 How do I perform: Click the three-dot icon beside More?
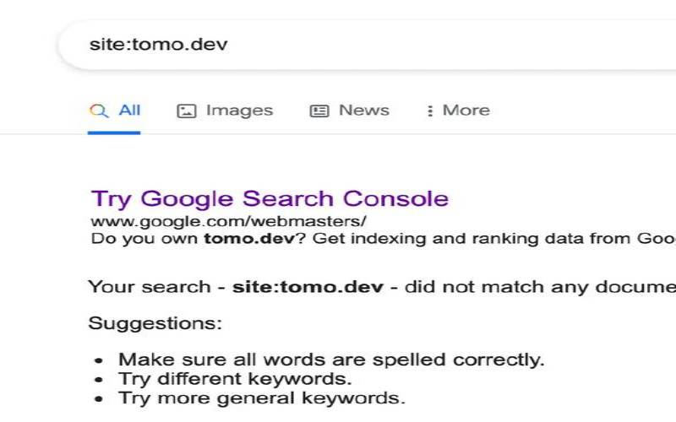click(430, 111)
